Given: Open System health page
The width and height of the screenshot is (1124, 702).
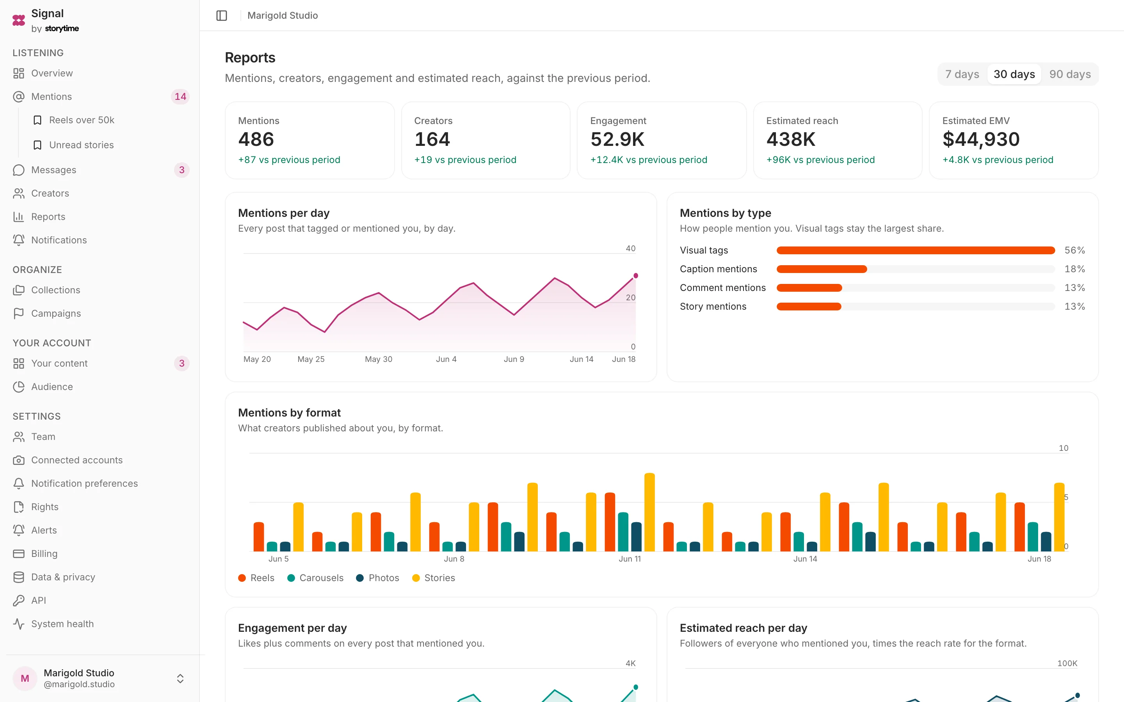Looking at the screenshot, I should coord(100,624).
